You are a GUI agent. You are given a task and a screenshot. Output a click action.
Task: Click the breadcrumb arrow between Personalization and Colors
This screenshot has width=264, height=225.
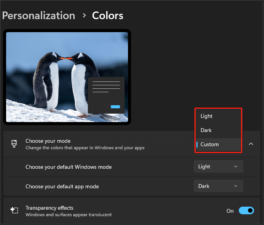(83, 16)
